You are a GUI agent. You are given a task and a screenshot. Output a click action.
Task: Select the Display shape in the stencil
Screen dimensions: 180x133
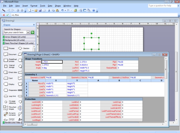click(9, 84)
